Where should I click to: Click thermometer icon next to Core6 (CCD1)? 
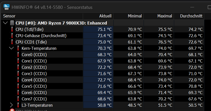pyautogui.click(x=18, y=93)
